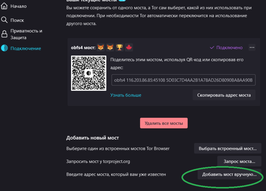Click the home icon beside Начало
This screenshot has width=266, height=191.
click(x=4, y=6)
